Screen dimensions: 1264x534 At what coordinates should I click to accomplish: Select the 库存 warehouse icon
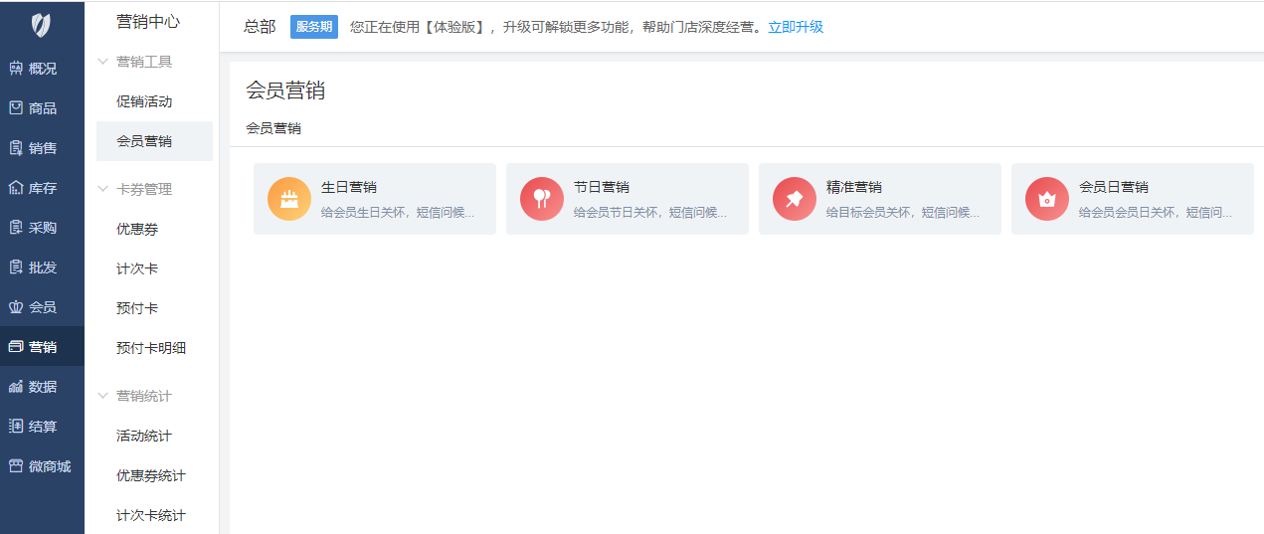tap(16, 188)
